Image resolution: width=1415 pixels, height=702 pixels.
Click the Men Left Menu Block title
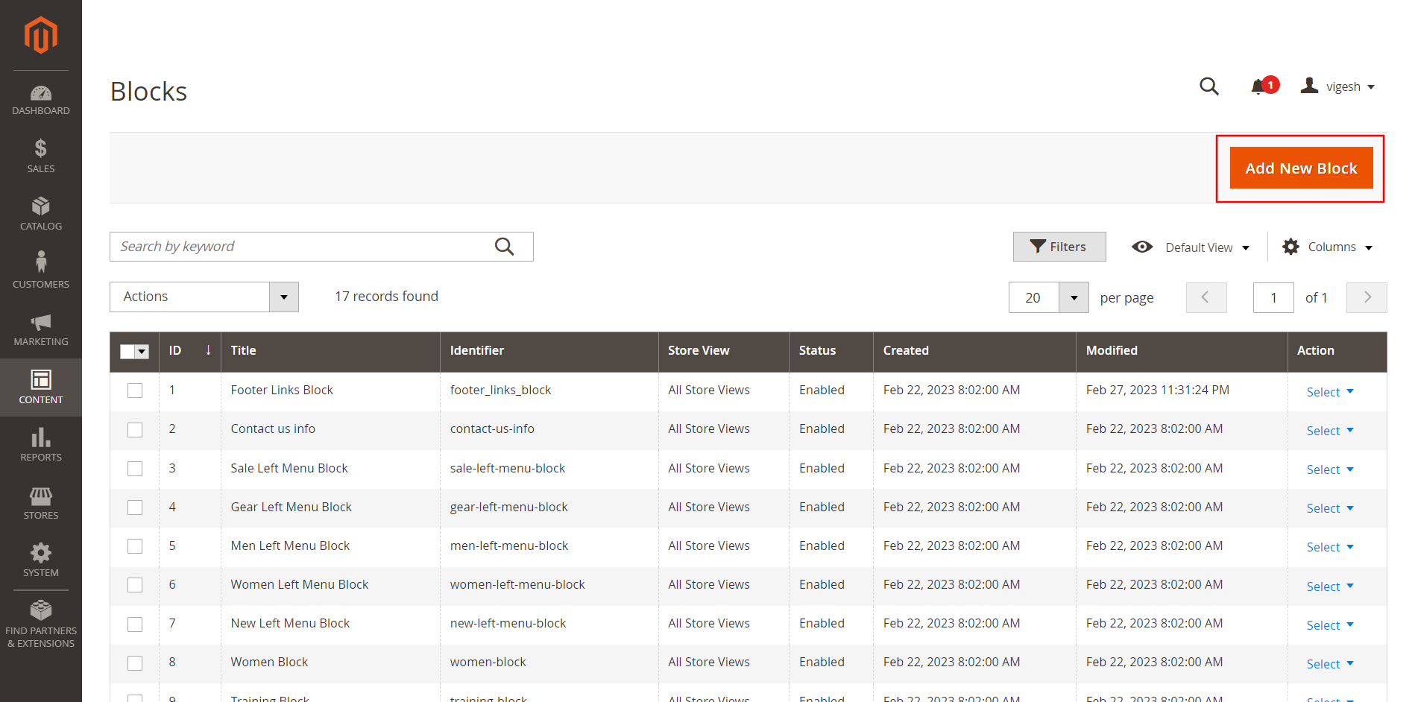[290, 546]
